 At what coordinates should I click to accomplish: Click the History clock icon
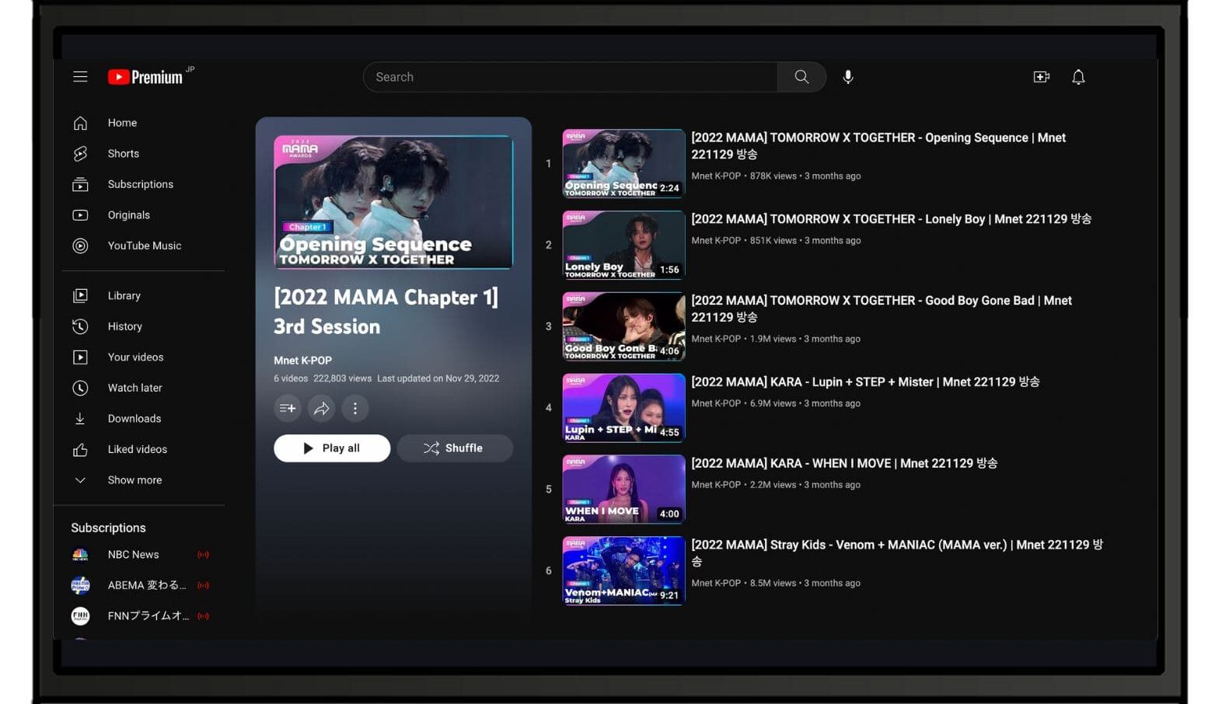(x=80, y=326)
